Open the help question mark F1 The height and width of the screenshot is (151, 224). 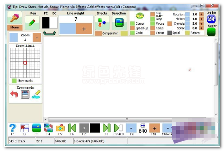pos(13,128)
